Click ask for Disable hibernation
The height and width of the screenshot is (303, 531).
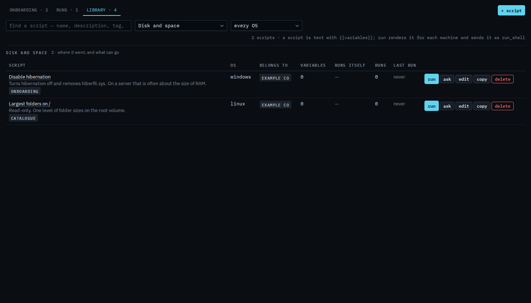[447, 79]
